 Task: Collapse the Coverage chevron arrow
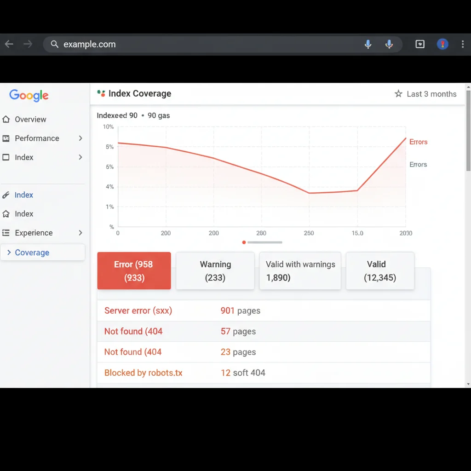click(x=9, y=253)
